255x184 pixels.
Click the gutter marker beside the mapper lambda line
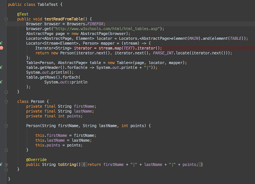pyautogui.click(x=1, y=43)
